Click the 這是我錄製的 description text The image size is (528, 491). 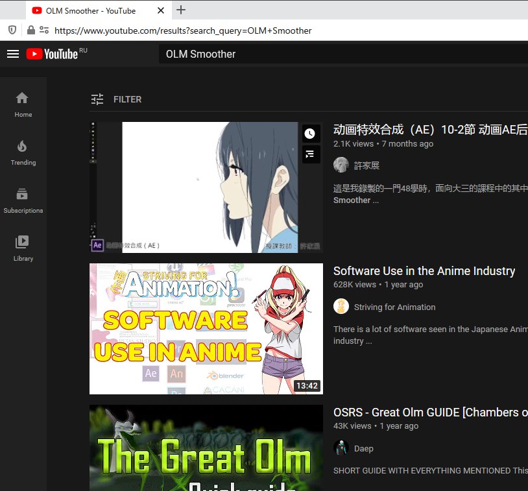(x=430, y=194)
